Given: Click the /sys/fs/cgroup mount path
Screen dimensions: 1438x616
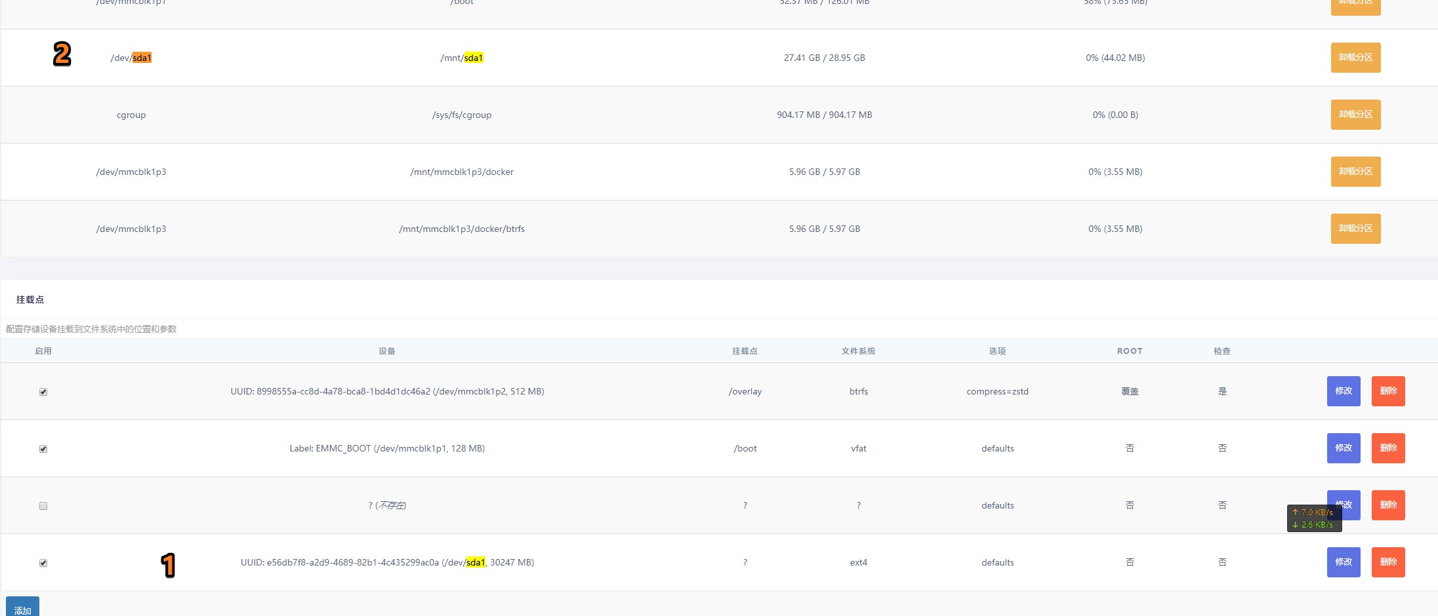Looking at the screenshot, I should click(462, 115).
